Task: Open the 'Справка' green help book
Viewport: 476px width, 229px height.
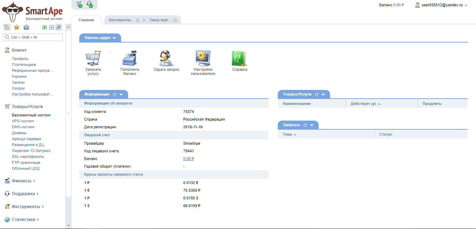Action: pyautogui.click(x=239, y=58)
